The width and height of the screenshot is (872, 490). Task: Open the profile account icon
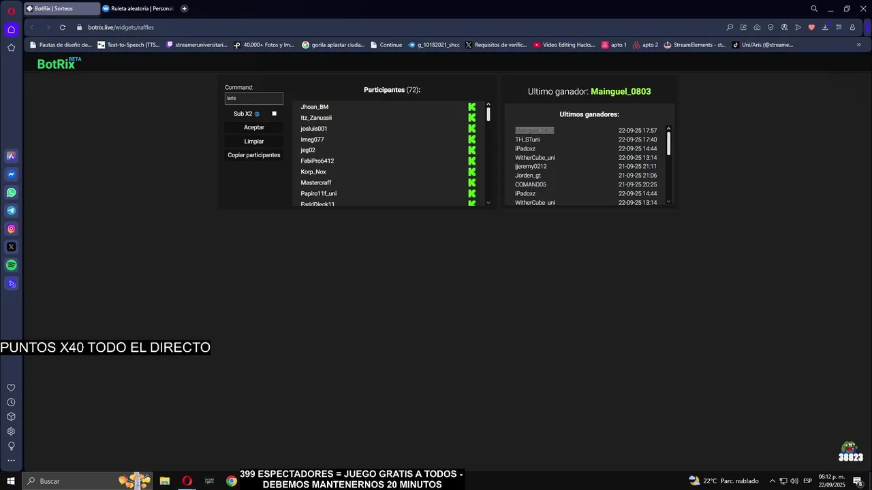[852, 27]
